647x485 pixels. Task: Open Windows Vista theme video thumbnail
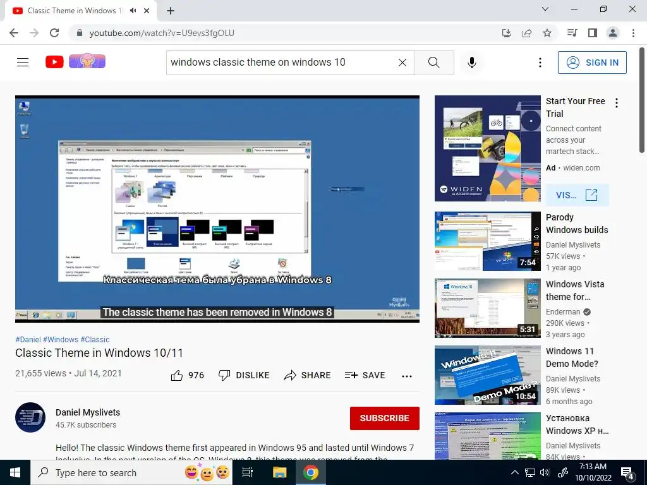(487, 308)
